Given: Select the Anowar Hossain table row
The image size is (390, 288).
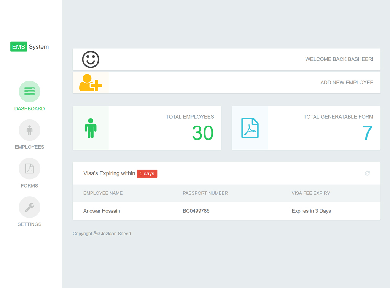Looking at the screenshot, I should click(226, 211).
